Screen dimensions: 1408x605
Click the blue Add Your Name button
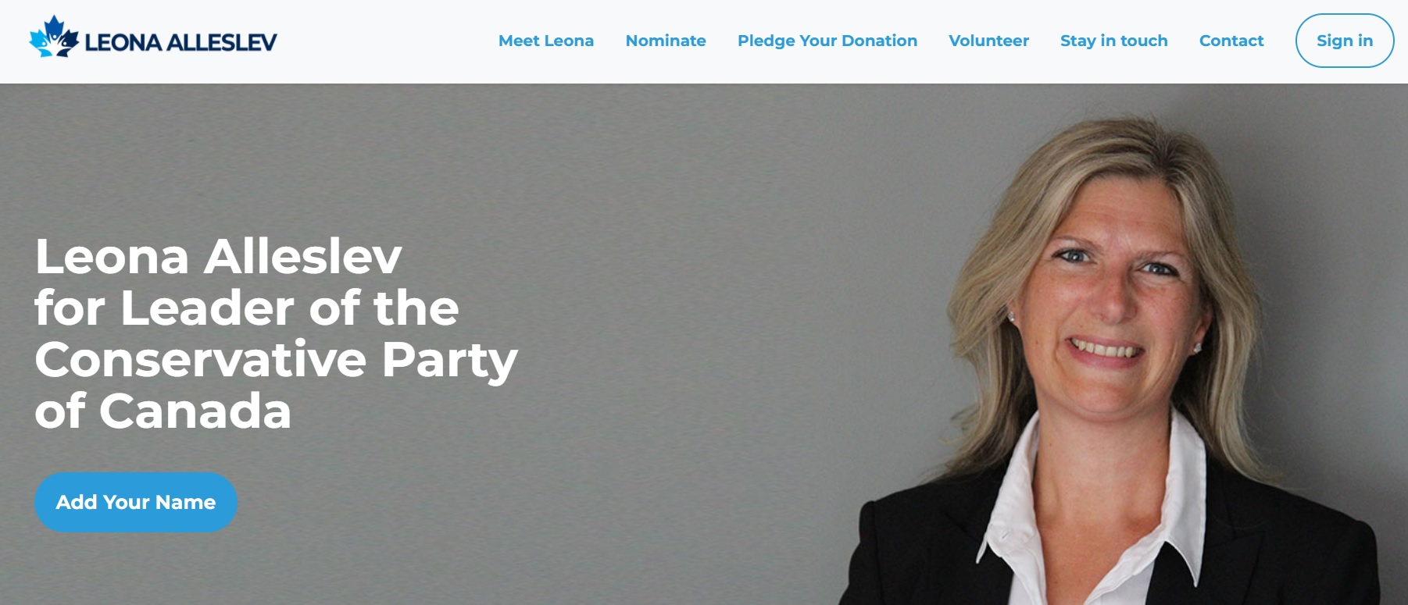point(136,502)
